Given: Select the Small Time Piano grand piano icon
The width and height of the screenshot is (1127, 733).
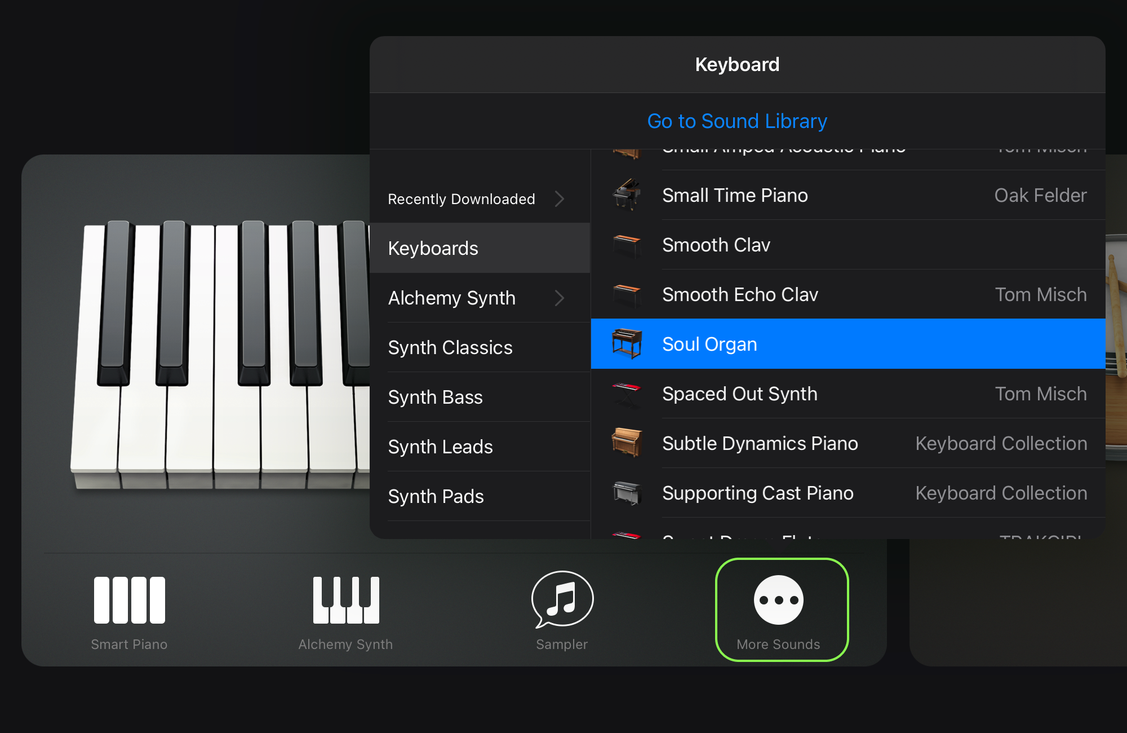Looking at the screenshot, I should (627, 195).
